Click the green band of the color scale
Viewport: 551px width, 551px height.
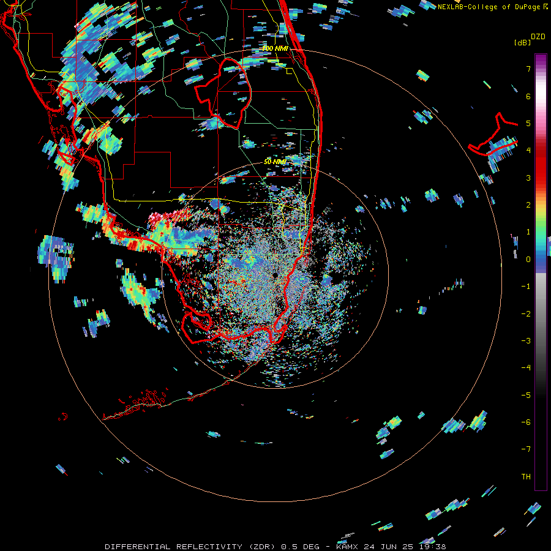click(x=541, y=228)
